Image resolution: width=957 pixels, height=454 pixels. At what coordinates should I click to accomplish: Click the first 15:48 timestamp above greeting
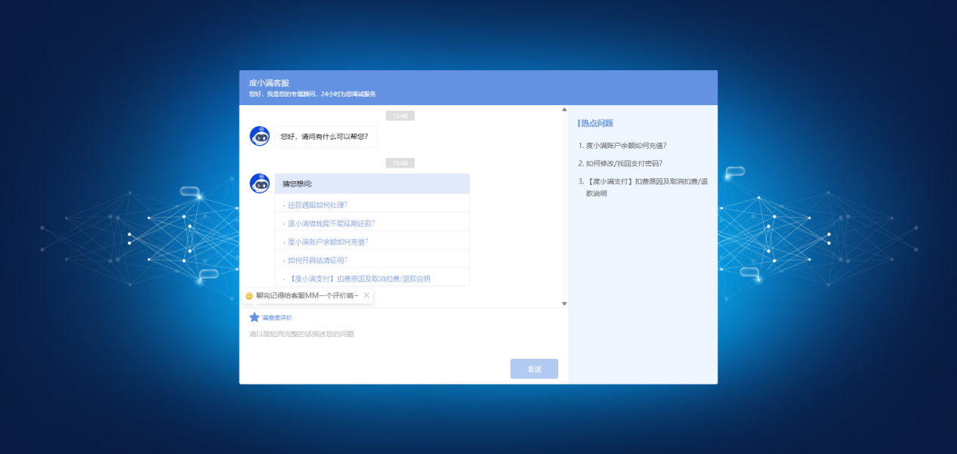tap(400, 116)
